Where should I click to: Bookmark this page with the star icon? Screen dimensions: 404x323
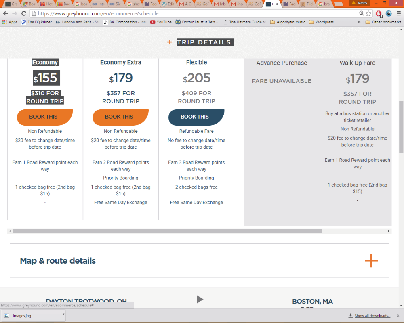tap(369, 13)
